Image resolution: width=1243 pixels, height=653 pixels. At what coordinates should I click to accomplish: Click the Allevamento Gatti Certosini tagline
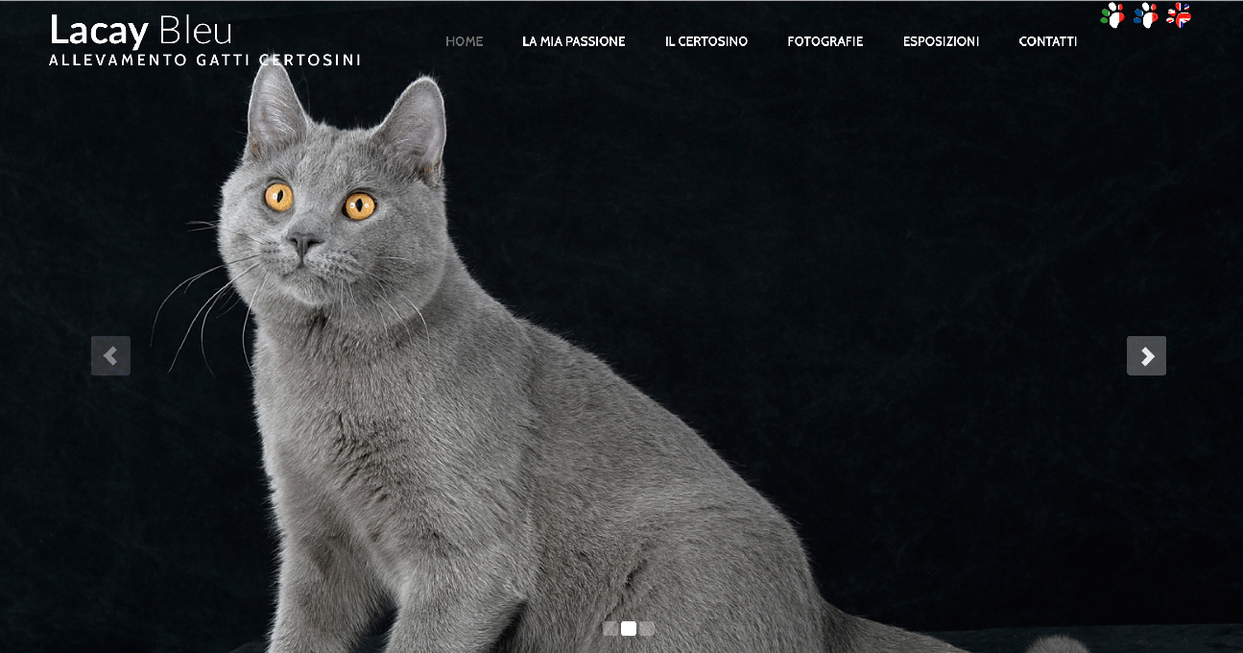click(x=205, y=60)
